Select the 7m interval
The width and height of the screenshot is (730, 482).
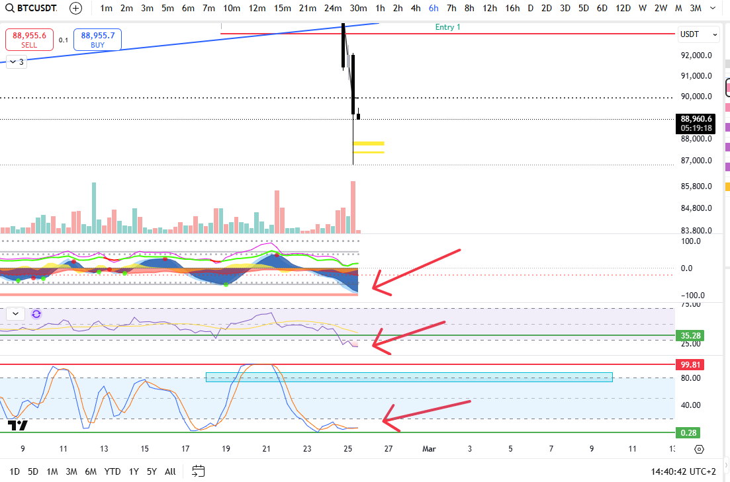(x=208, y=8)
